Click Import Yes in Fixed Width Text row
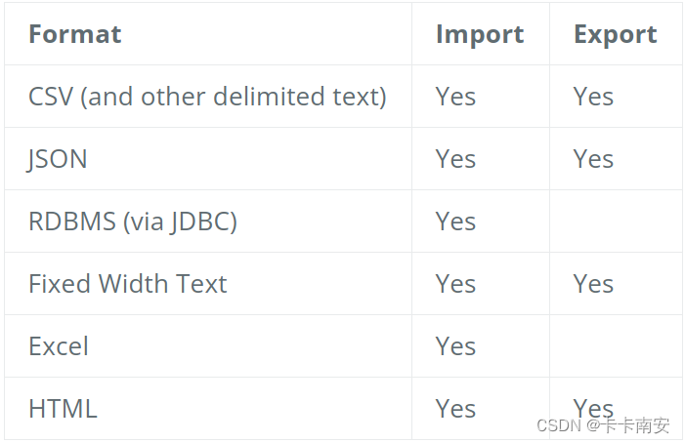 click(455, 284)
